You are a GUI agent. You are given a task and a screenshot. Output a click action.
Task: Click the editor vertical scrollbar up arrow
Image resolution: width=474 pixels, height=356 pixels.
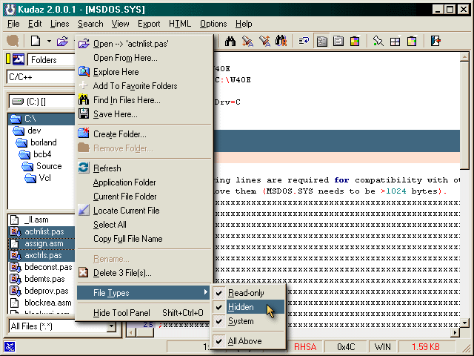tap(464, 57)
